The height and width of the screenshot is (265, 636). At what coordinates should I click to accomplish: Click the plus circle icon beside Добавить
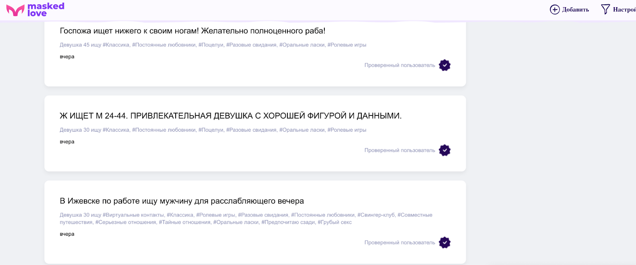[555, 10]
